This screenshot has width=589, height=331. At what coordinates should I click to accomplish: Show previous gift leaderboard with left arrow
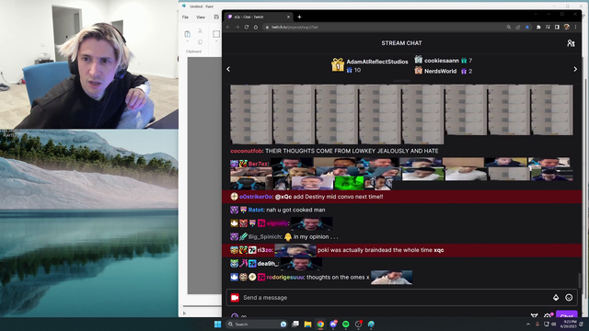[x=228, y=69]
